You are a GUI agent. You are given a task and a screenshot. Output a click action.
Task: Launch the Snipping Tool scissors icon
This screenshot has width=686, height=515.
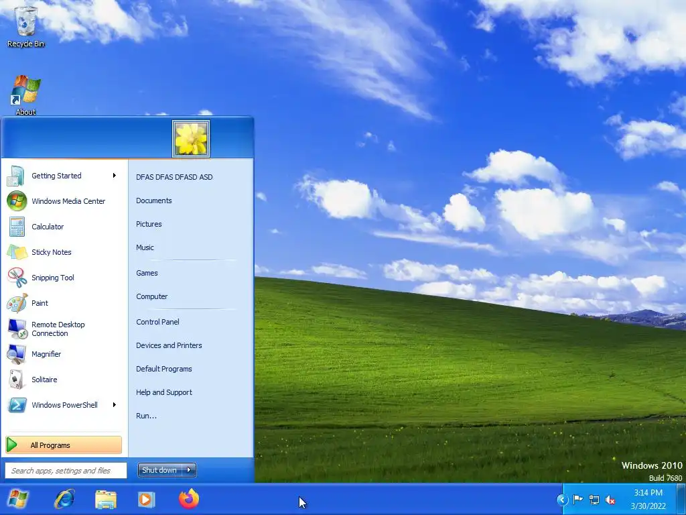coord(17,277)
